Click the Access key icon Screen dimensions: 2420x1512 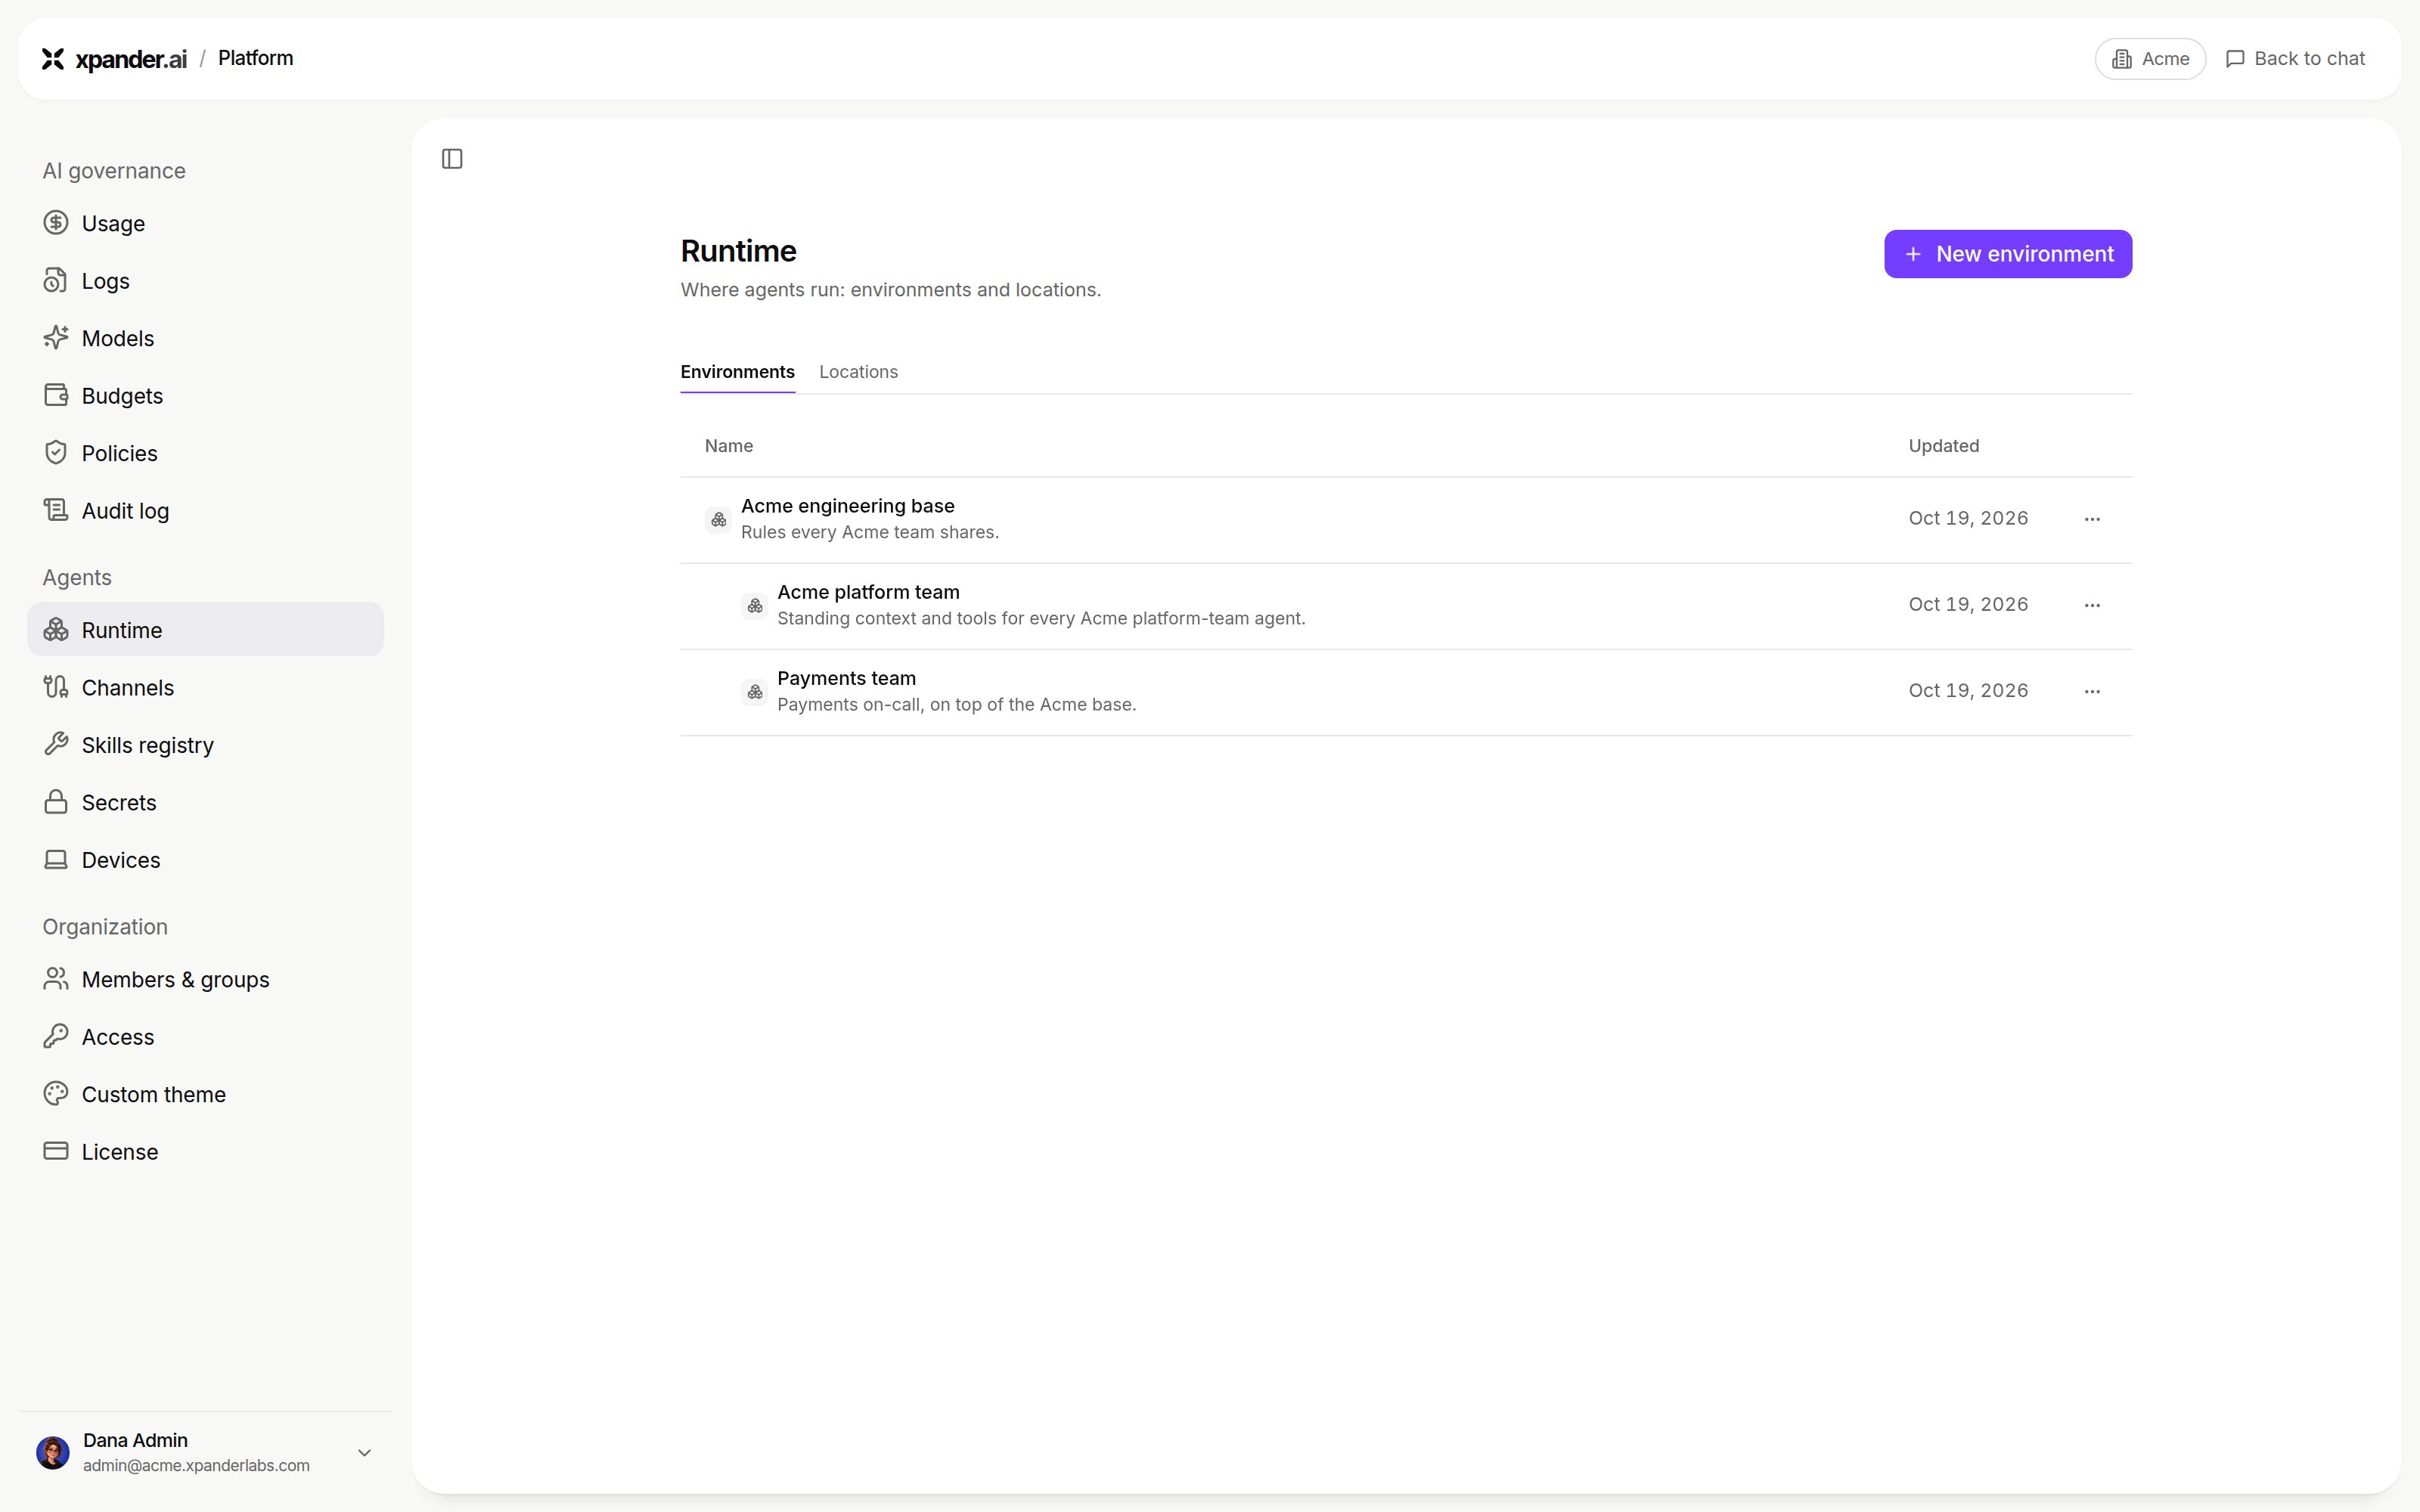coord(56,1036)
